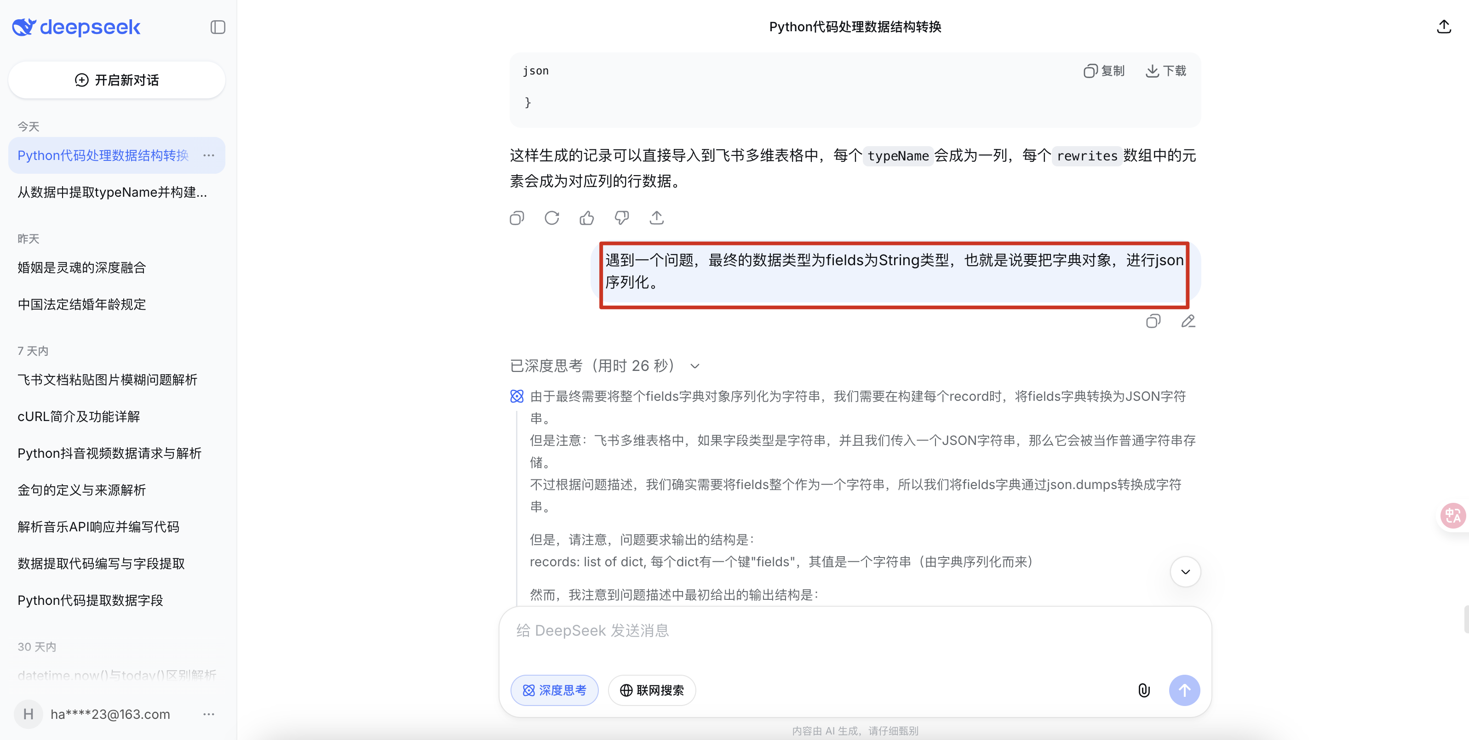Open chat cURL简介及功能详解
The image size is (1469, 740).
[x=79, y=417]
